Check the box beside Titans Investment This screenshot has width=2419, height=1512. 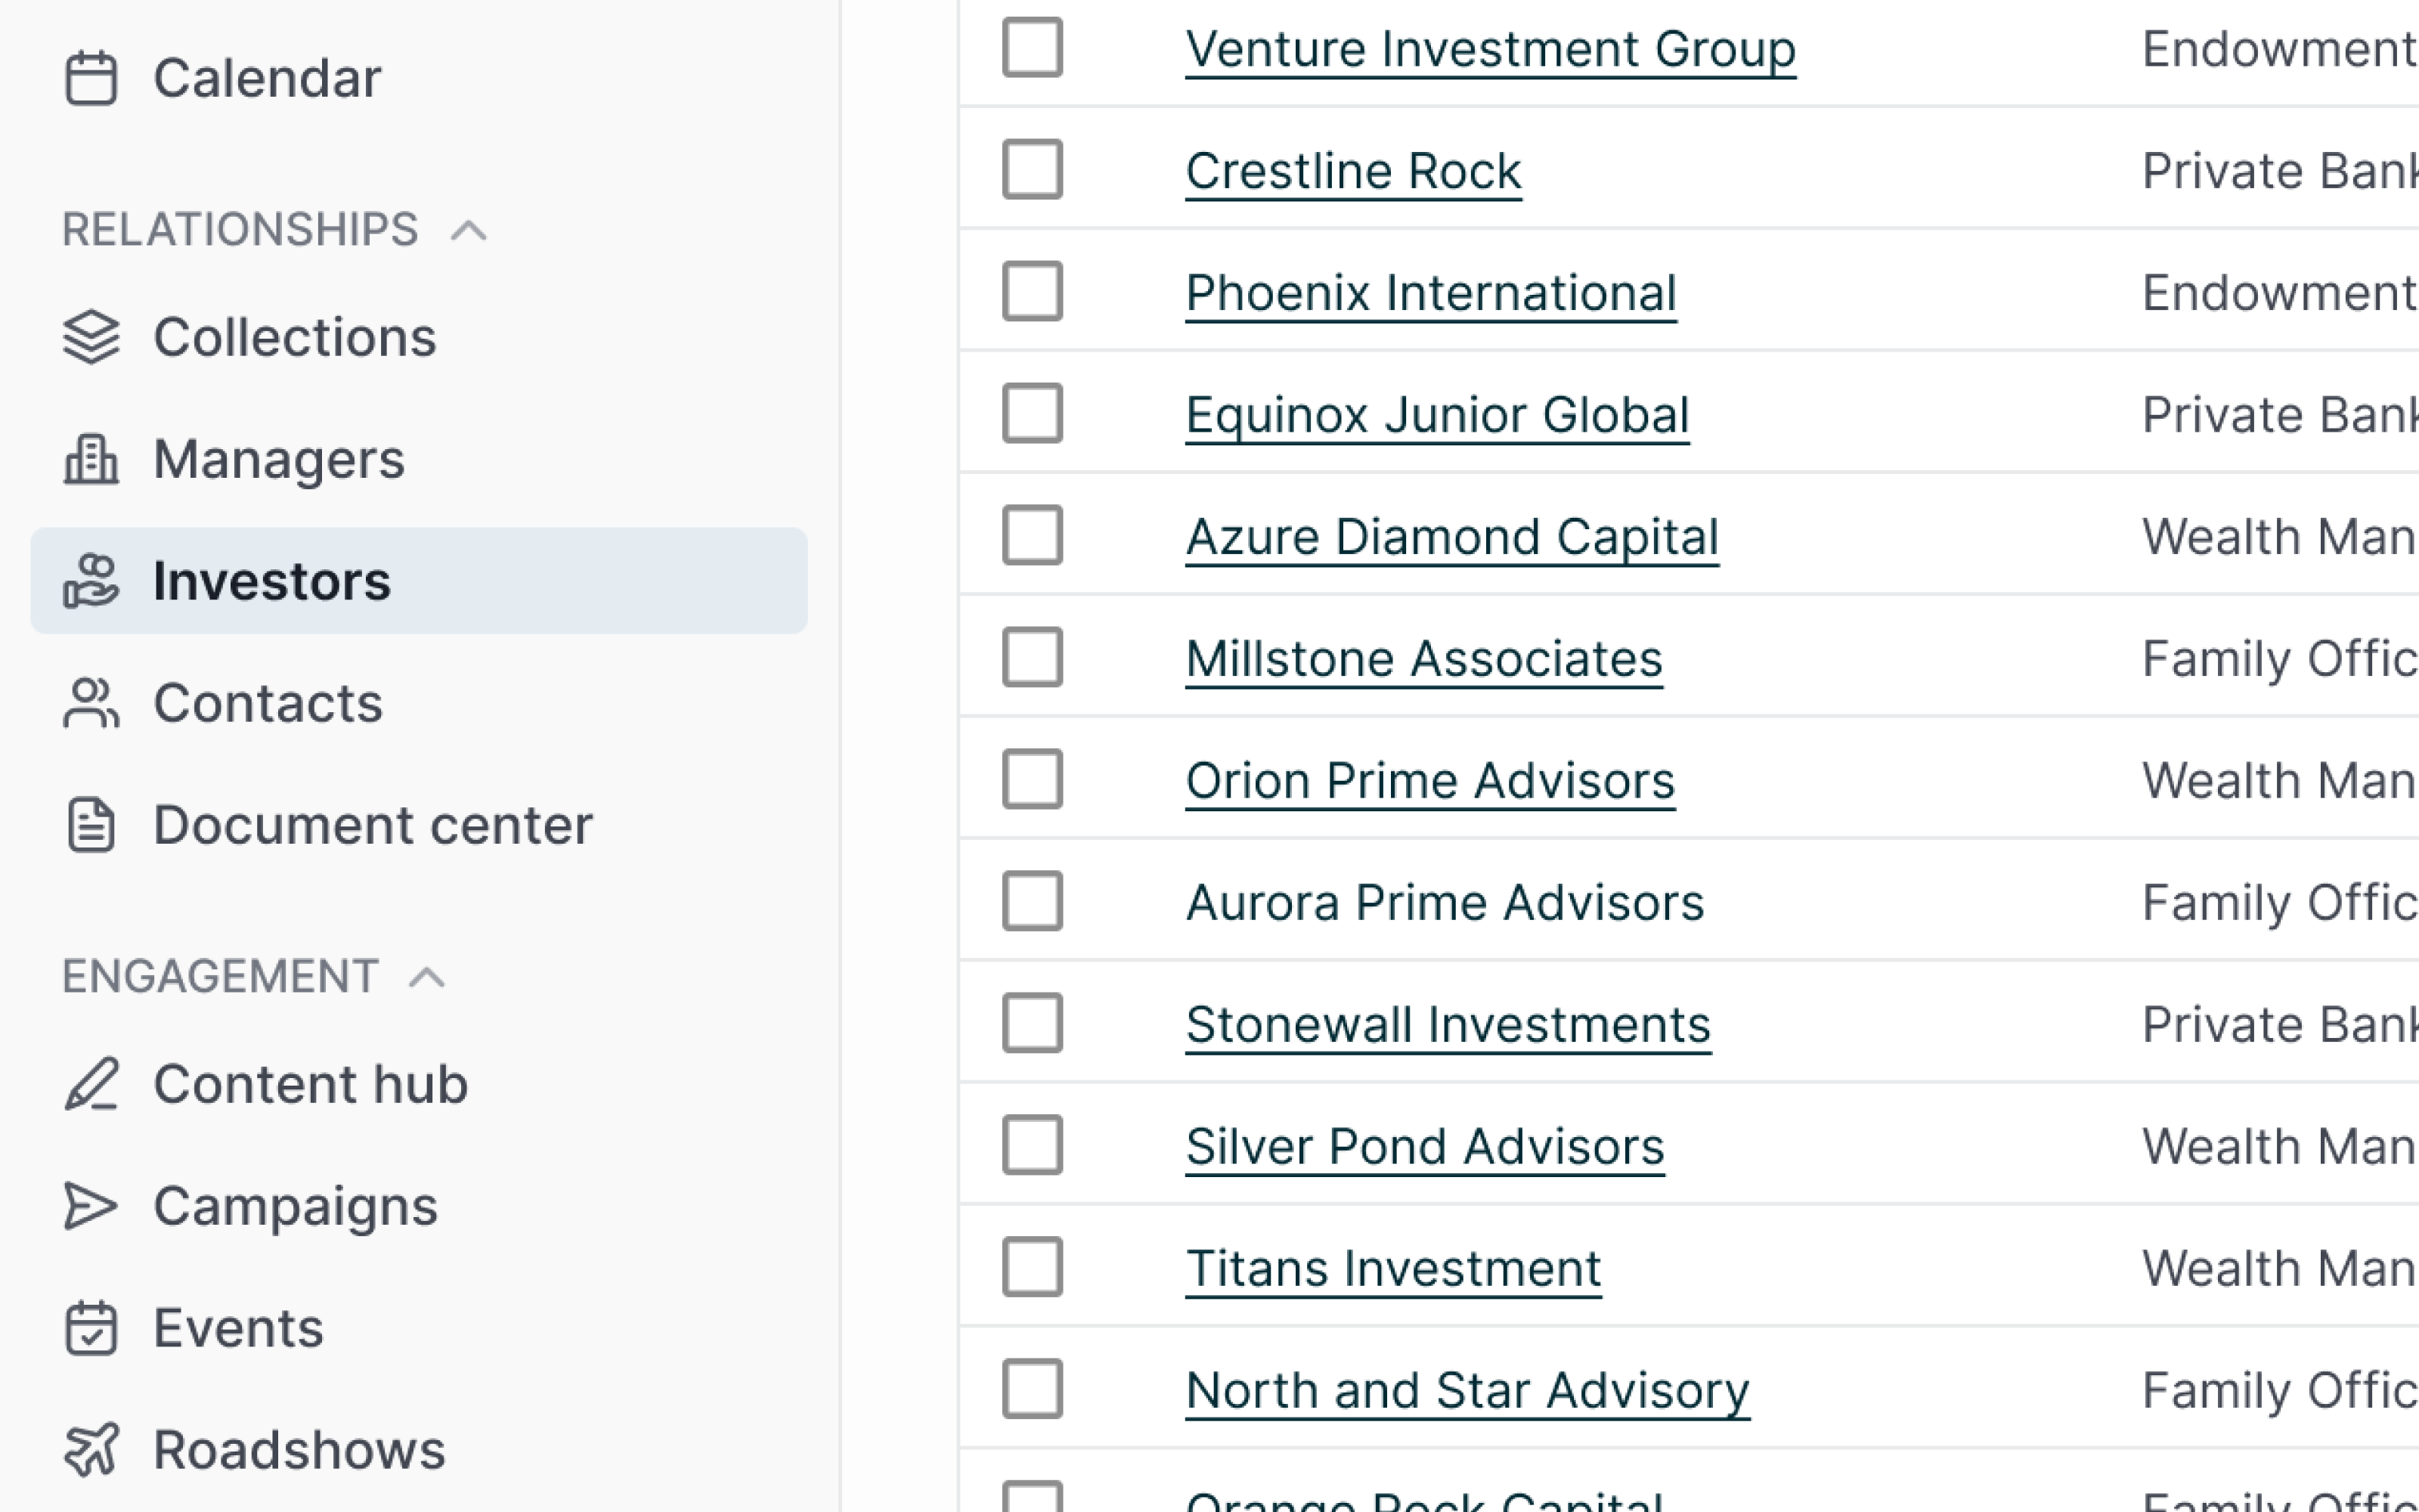(x=1033, y=1267)
